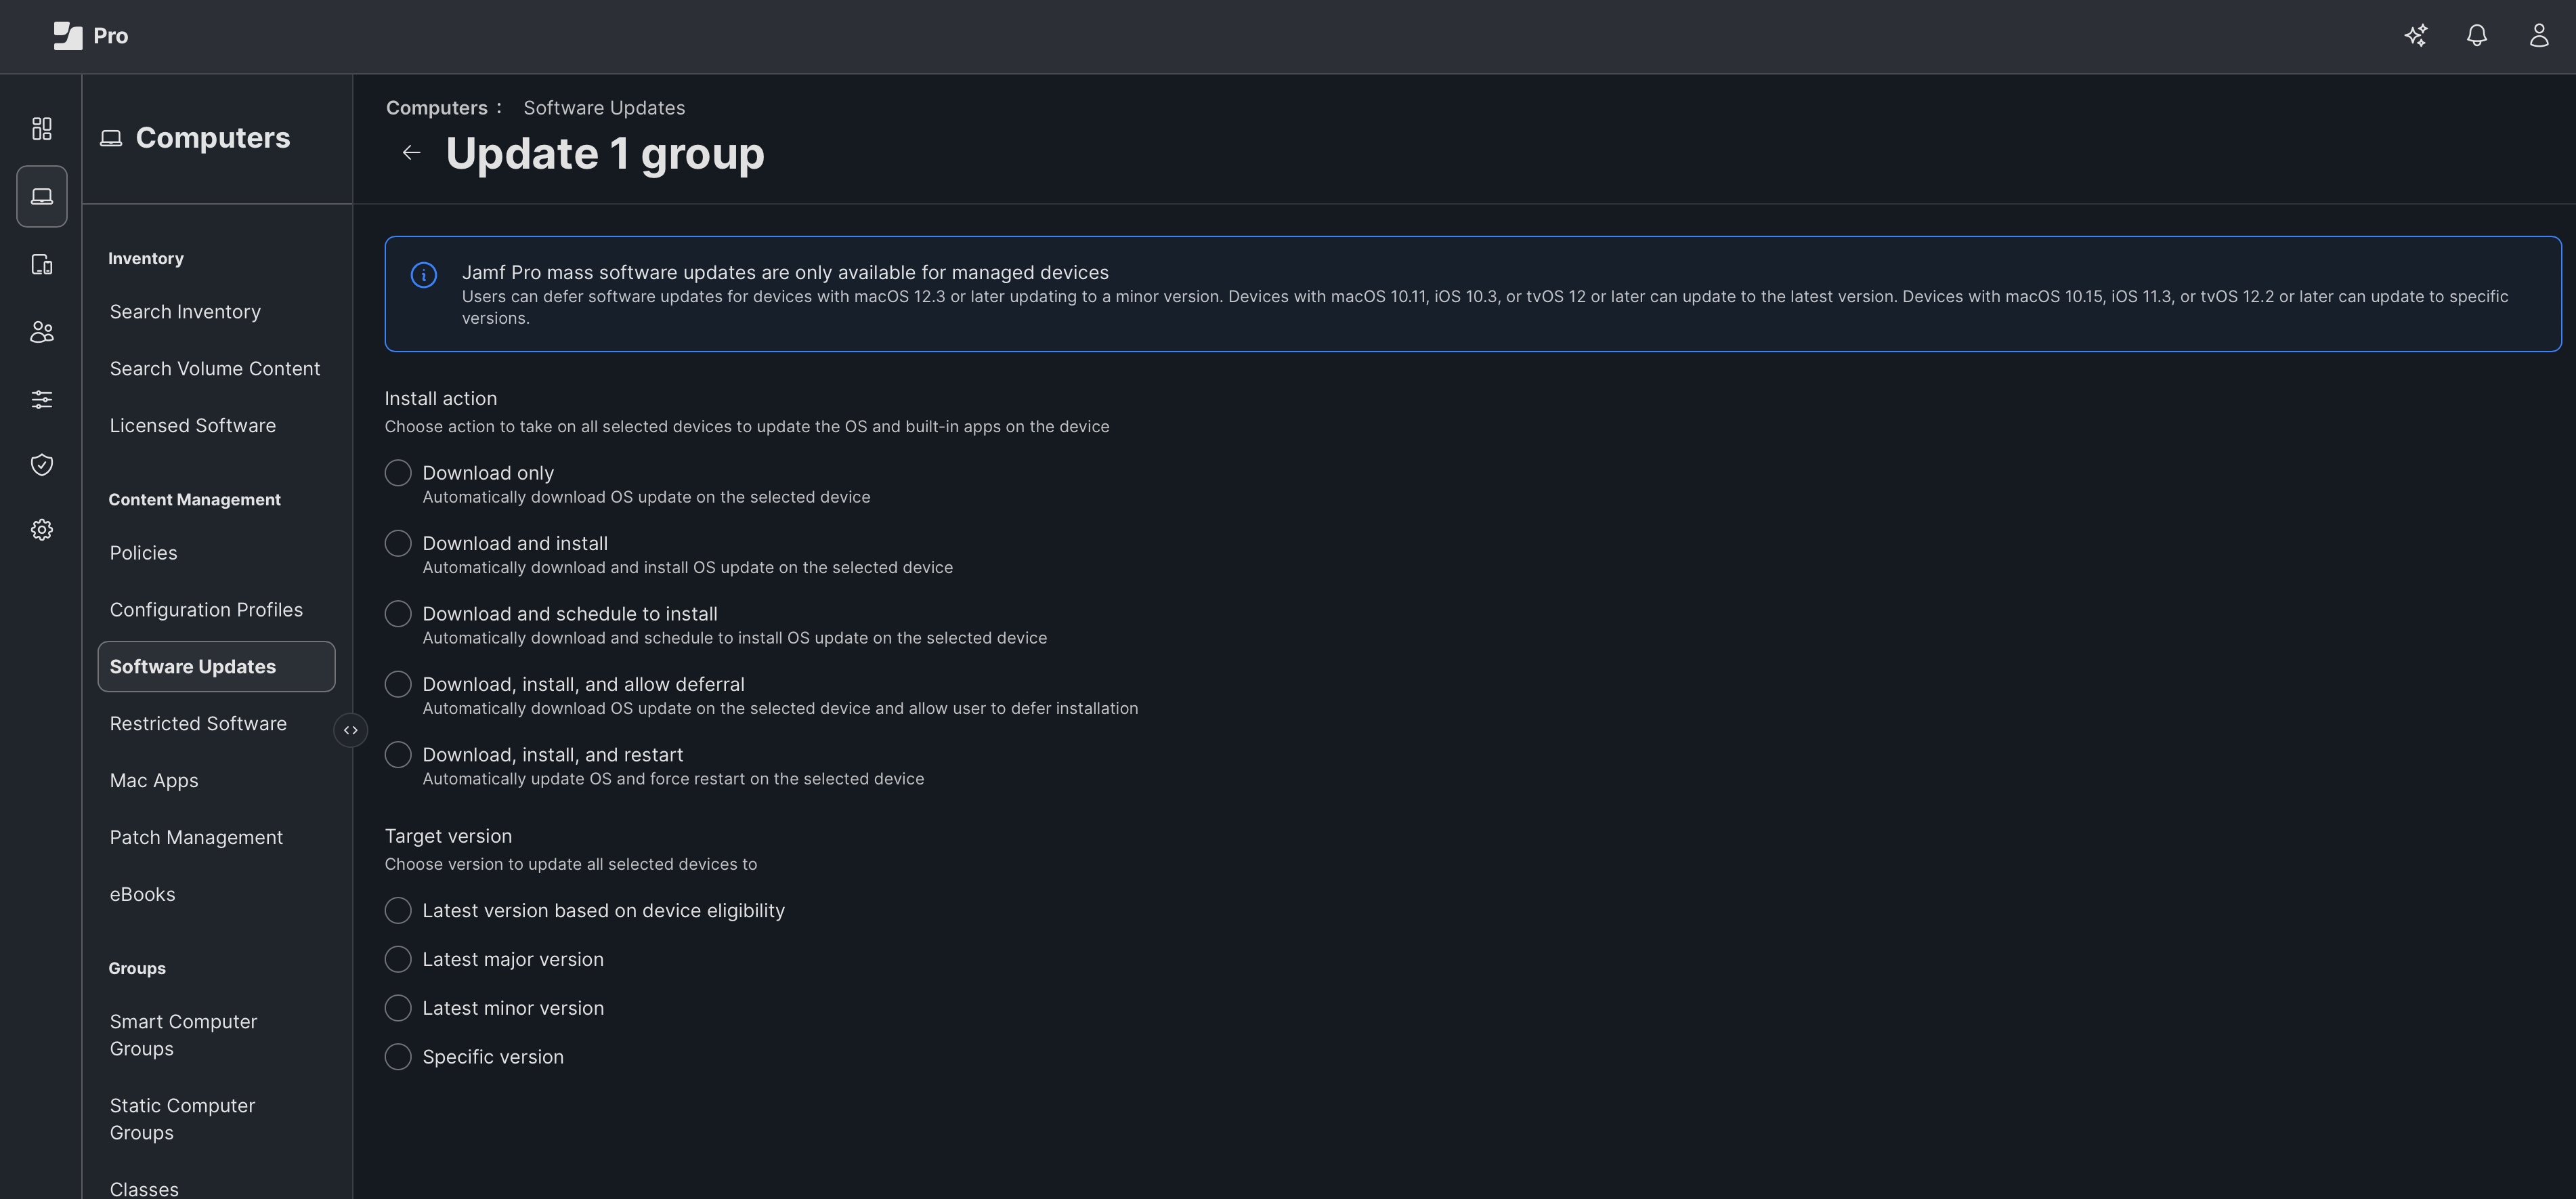The height and width of the screenshot is (1199, 2576).
Task: Open the shield compliance icon
Action: tap(42, 464)
